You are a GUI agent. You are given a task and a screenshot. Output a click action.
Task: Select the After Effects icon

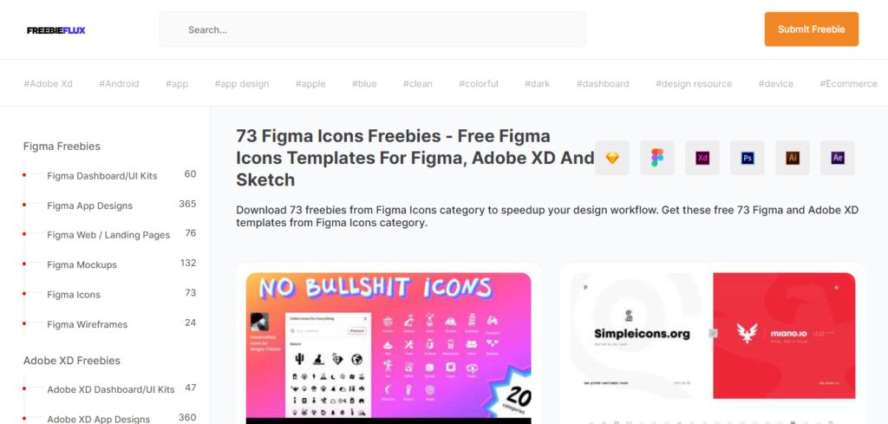coord(838,158)
